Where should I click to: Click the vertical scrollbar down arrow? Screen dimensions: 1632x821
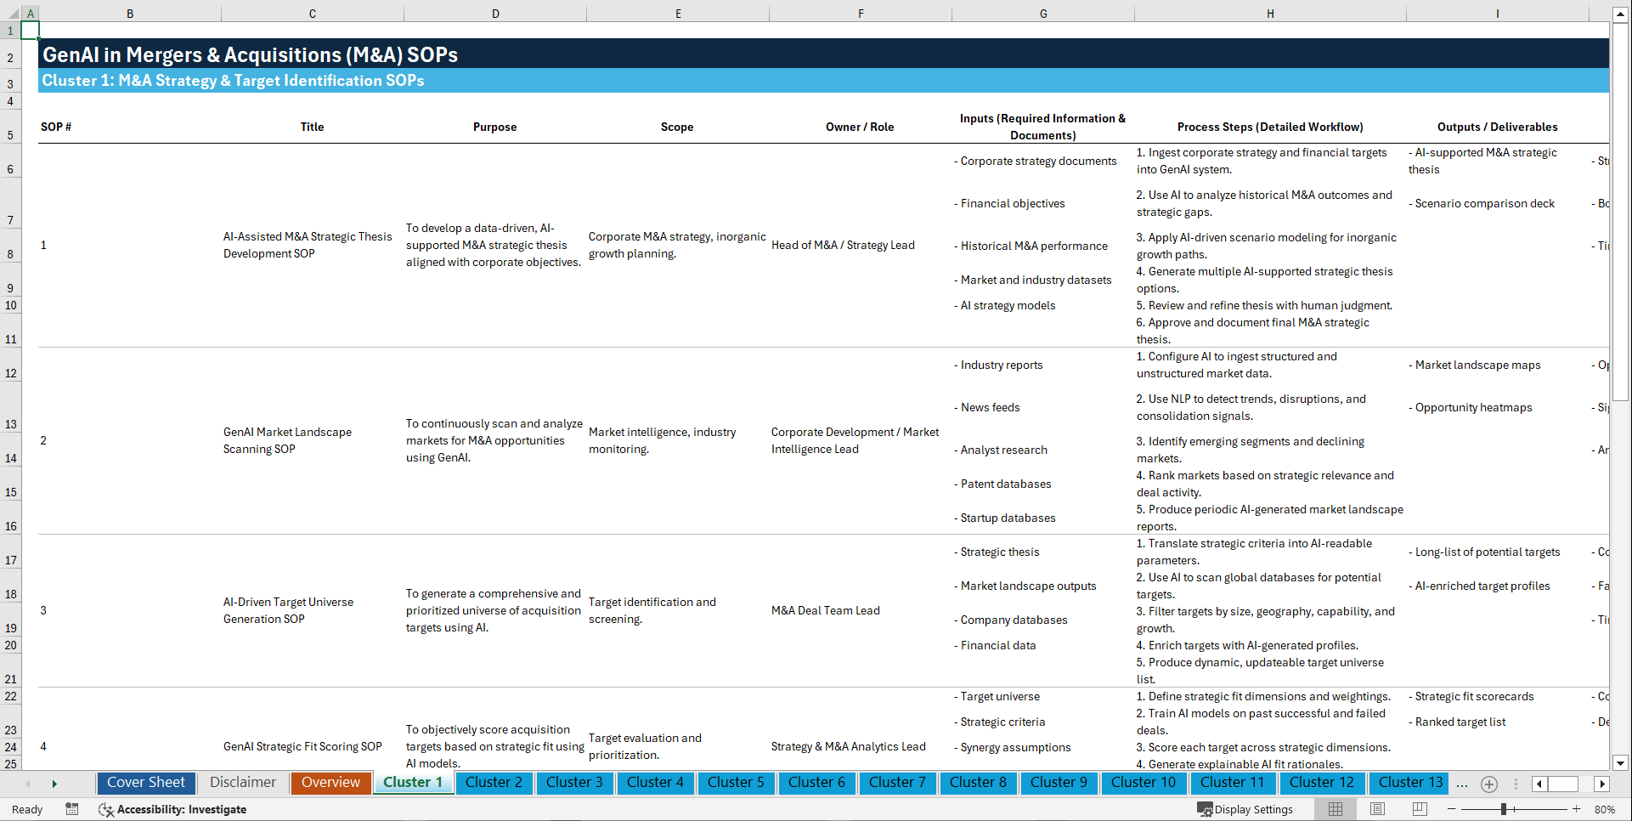pos(1621,765)
